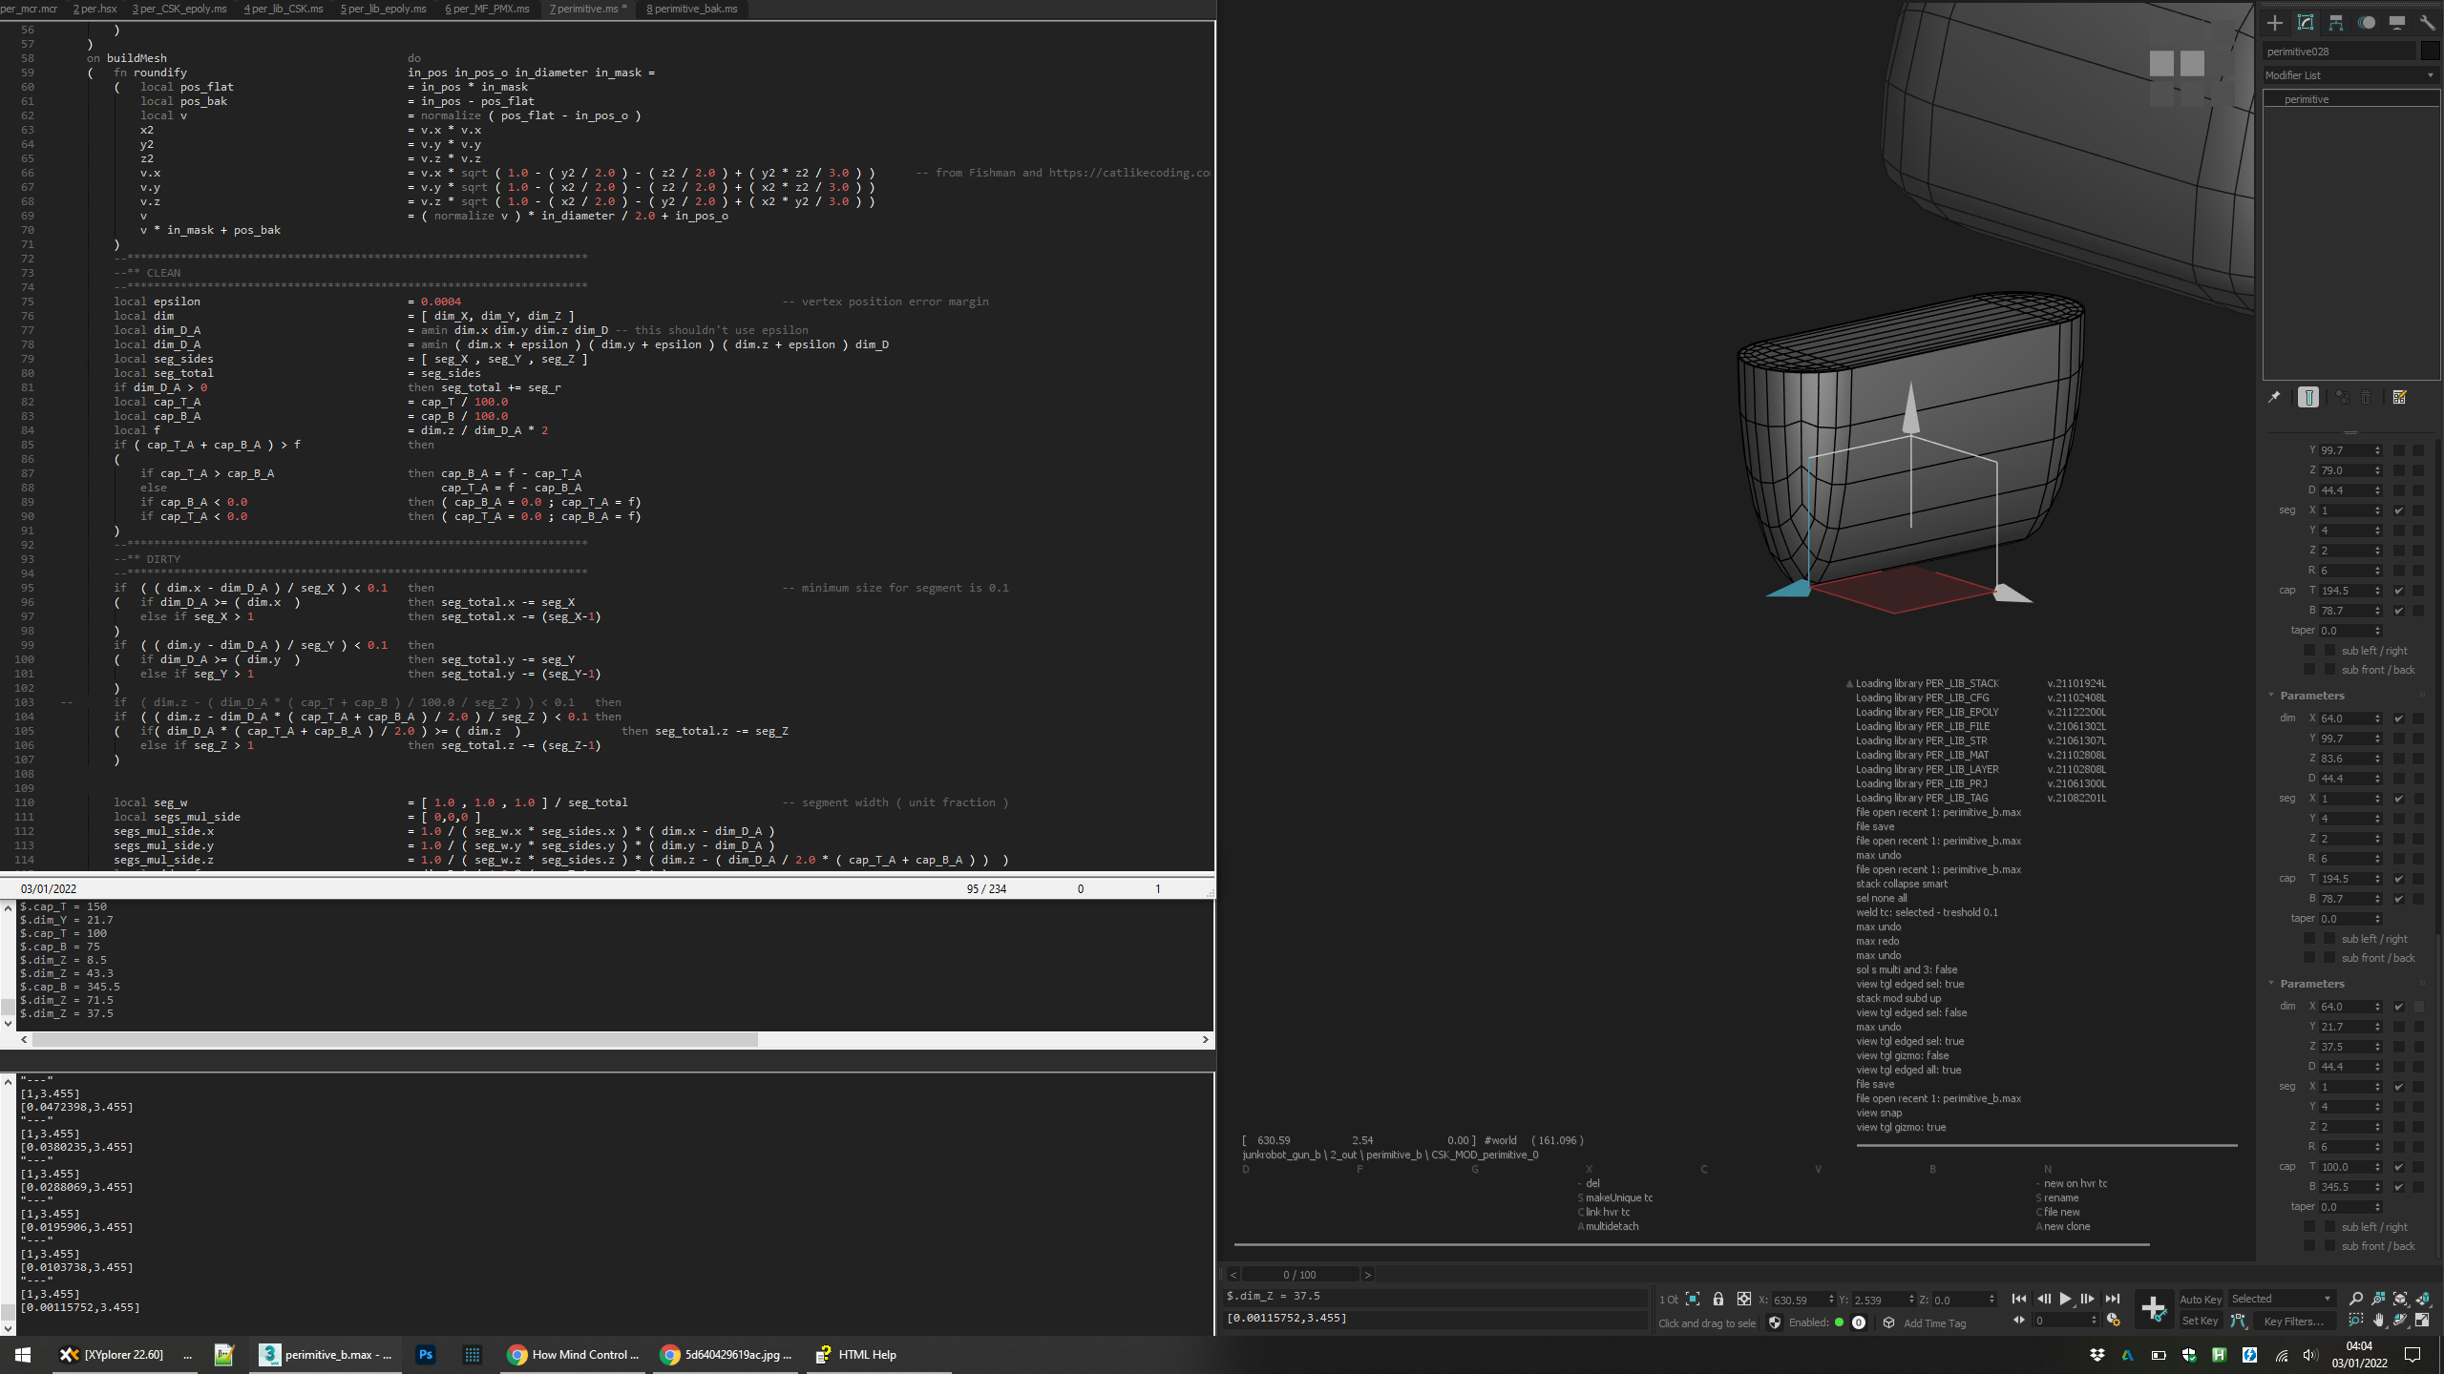Screen dimensions: 2444x1374
Task: Toggle the Selection Lock padlock icon
Action: (1718, 1299)
